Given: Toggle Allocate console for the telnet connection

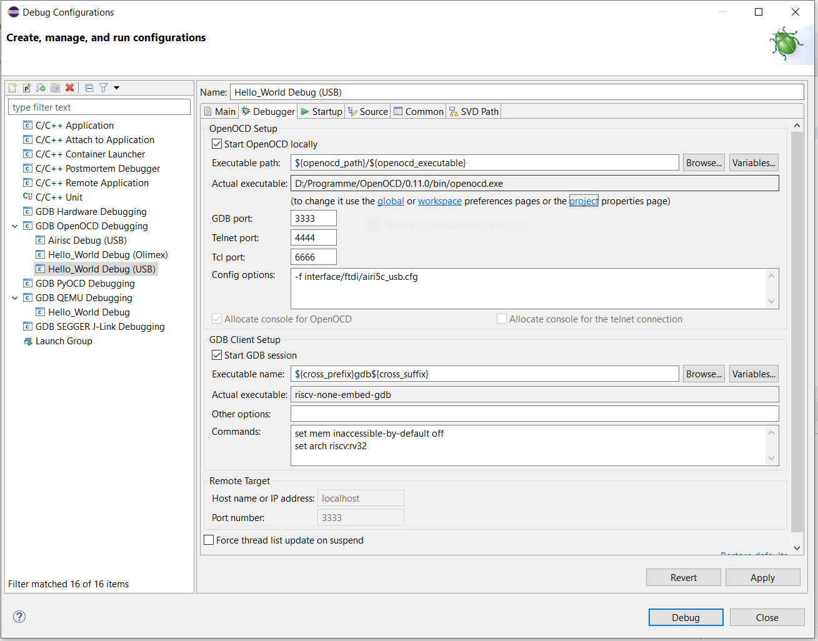Looking at the screenshot, I should pos(502,319).
